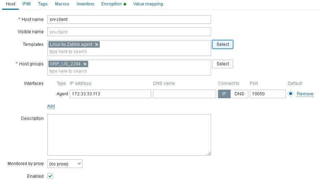
Task: Focus the Host name input field
Action: (x=129, y=20)
